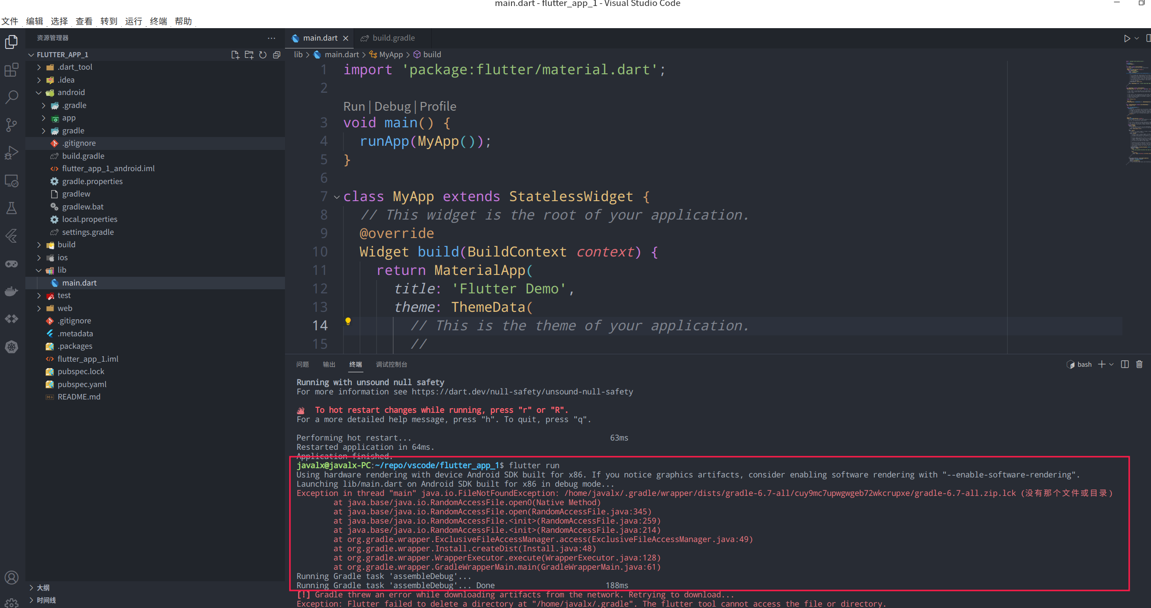Select local.properties in the file tree

[155, 220]
